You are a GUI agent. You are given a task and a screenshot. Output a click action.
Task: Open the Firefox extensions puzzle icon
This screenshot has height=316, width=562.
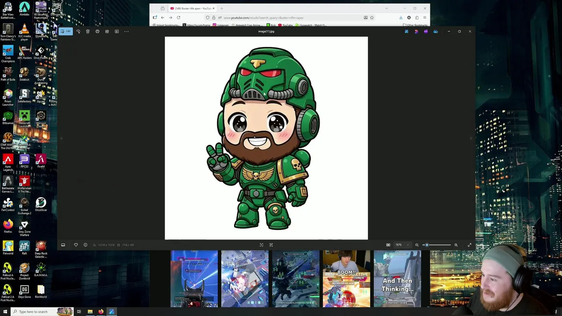click(417, 18)
